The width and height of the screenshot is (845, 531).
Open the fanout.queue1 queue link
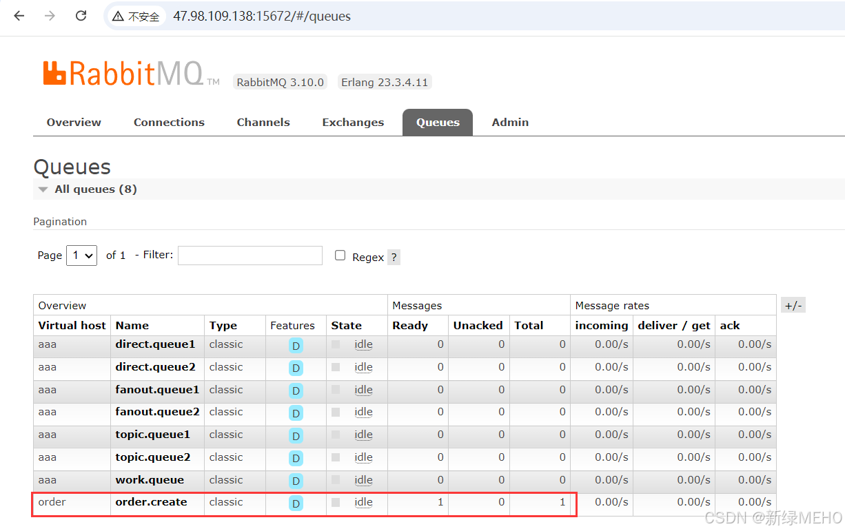coord(157,390)
